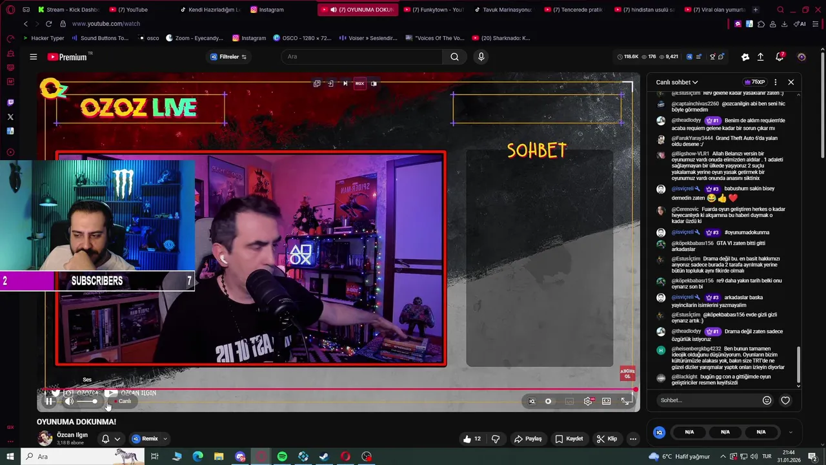Open Spotify from Windows taskbar
The image size is (826, 465).
click(282, 457)
